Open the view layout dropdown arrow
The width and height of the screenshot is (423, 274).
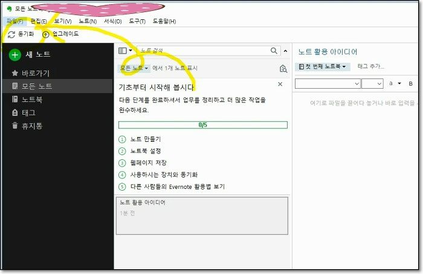(131, 51)
